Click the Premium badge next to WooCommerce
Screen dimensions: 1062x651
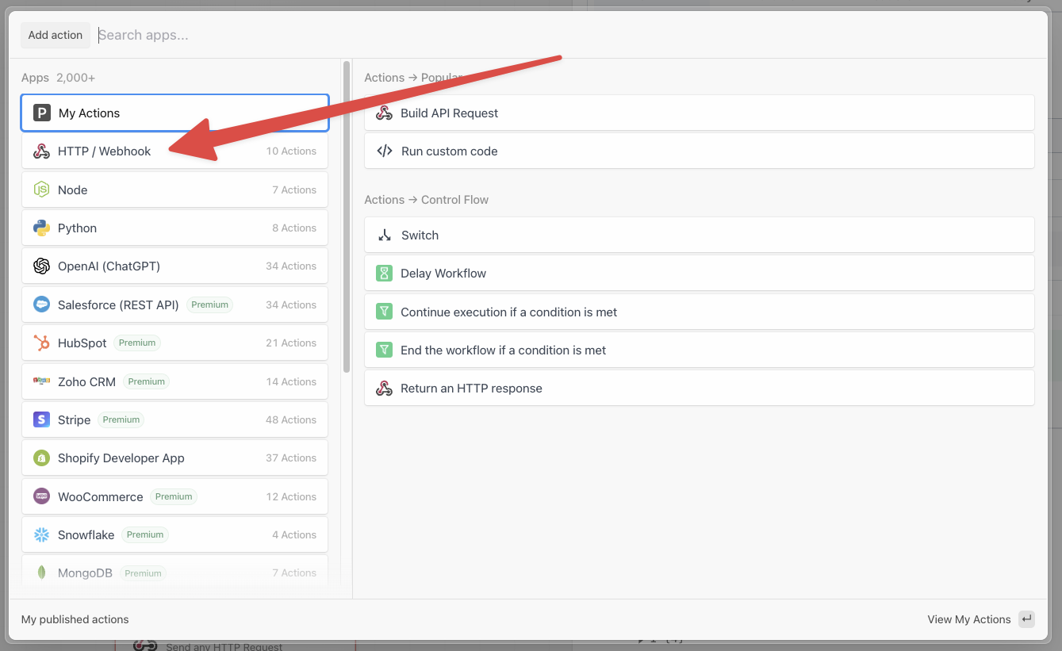click(174, 496)
